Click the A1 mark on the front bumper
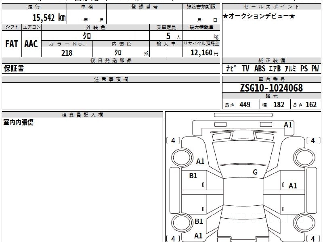This screenshot has height=242, width=323. point(288,125)
